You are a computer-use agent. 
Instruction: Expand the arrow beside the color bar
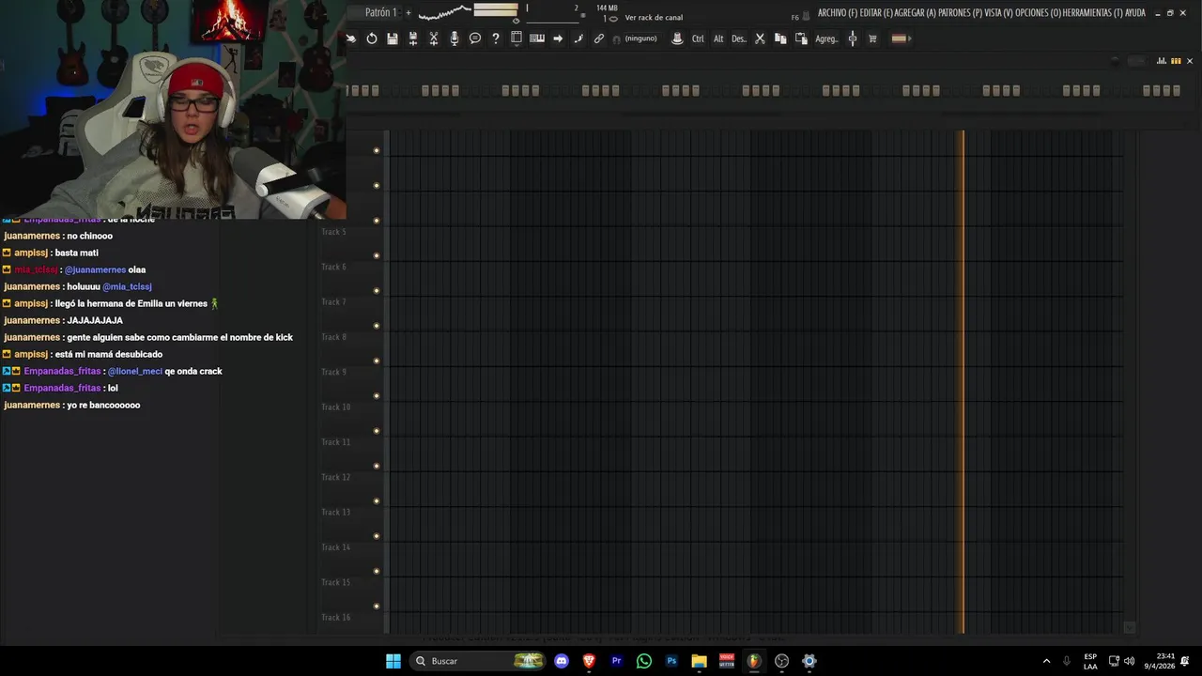coord(910,38)
